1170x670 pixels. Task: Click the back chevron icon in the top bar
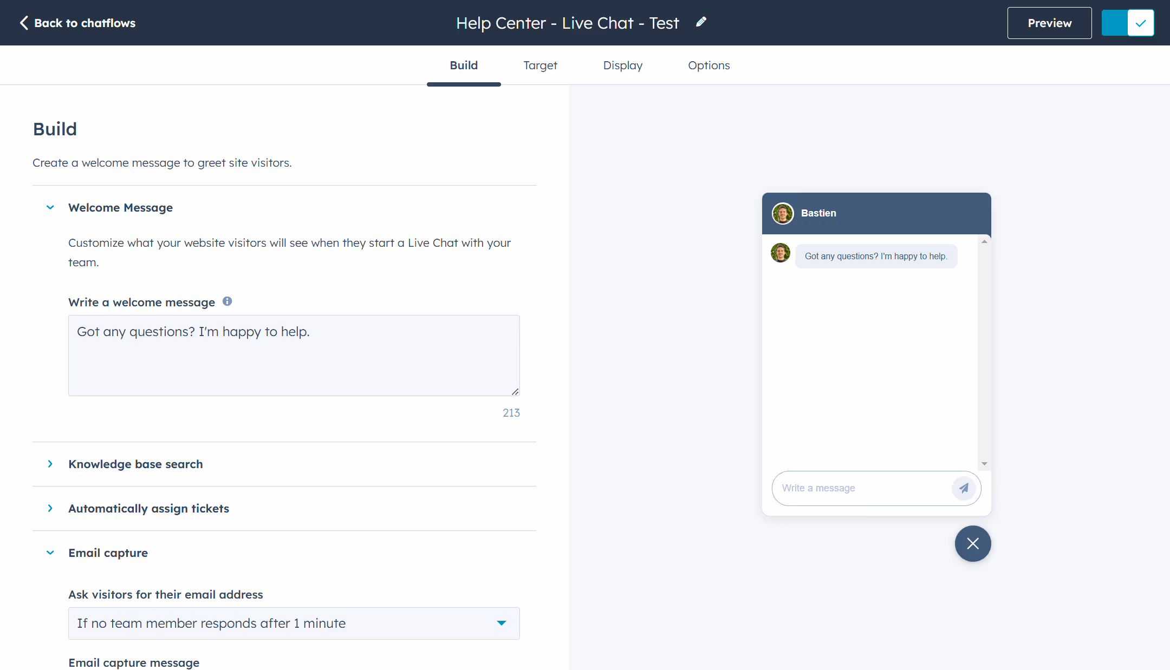coord(23,22)
